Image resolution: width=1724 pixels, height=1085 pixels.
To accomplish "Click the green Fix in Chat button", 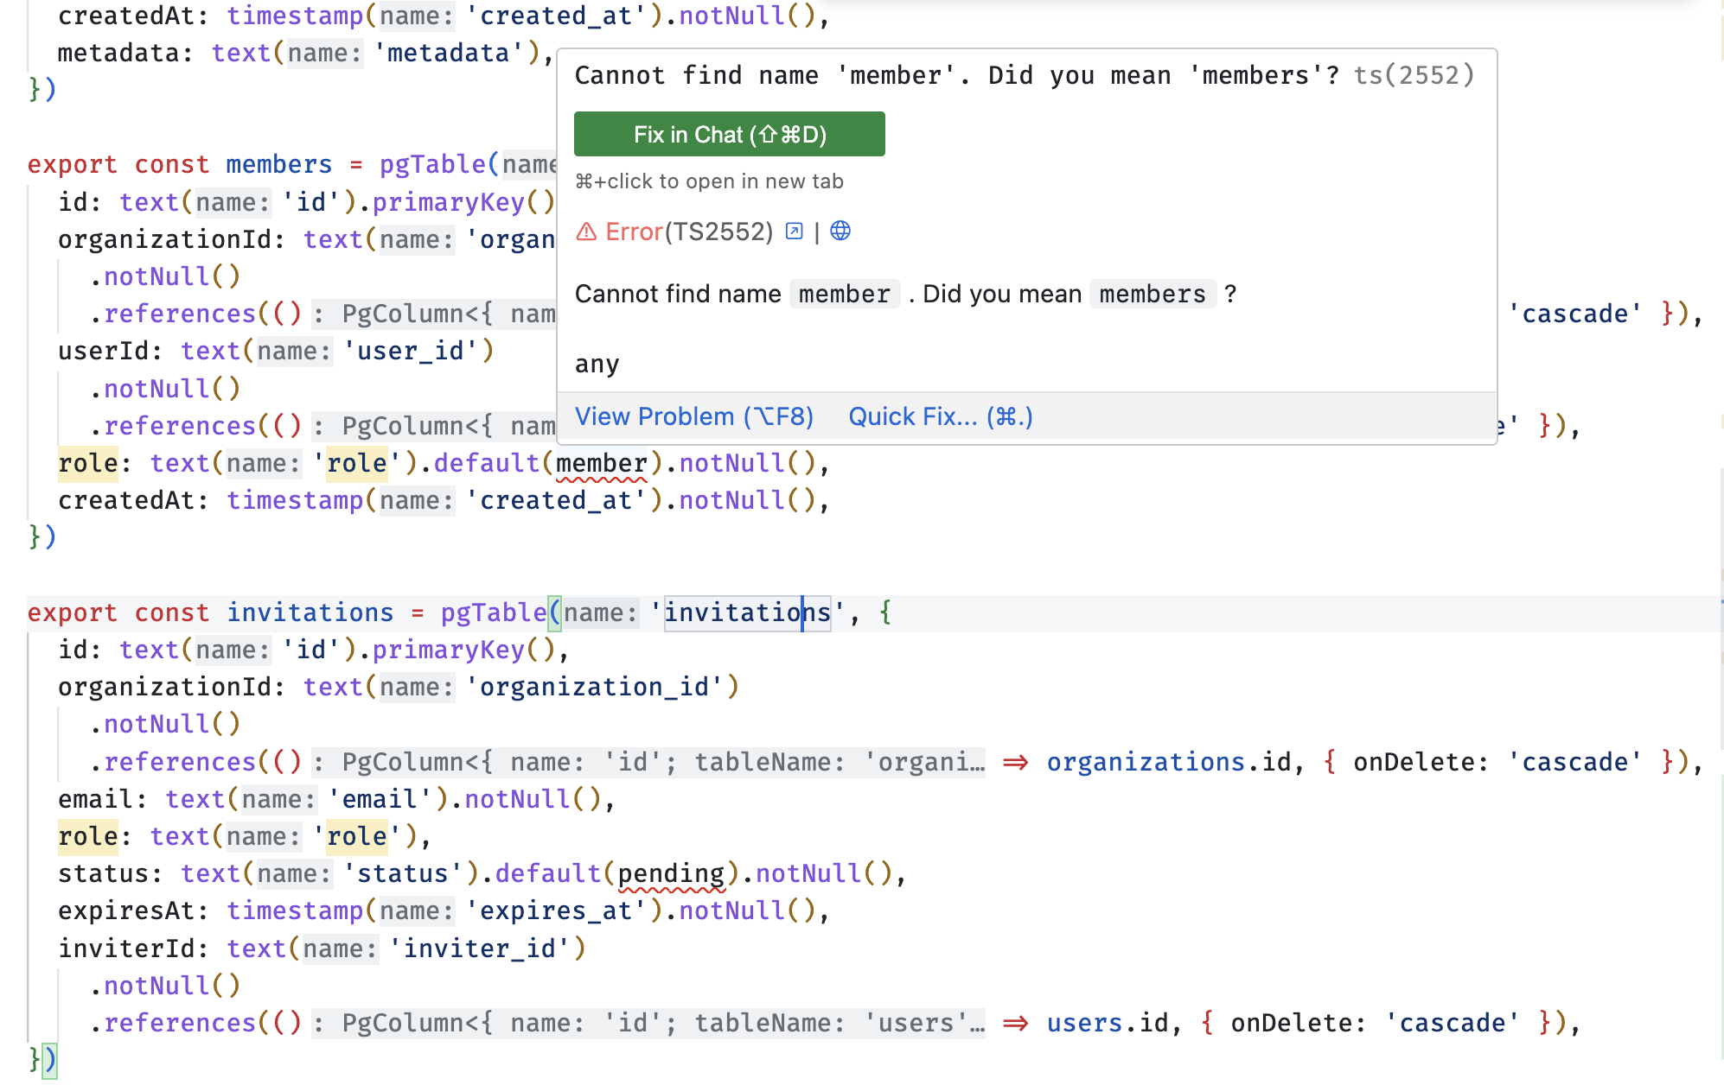I will pos(729,135).
